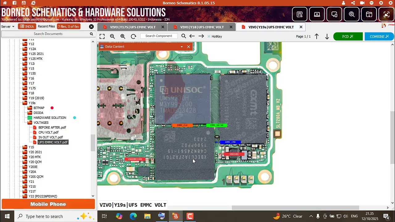Click the PCD button
The image size is (395, 222).
(x=348, y=36)
